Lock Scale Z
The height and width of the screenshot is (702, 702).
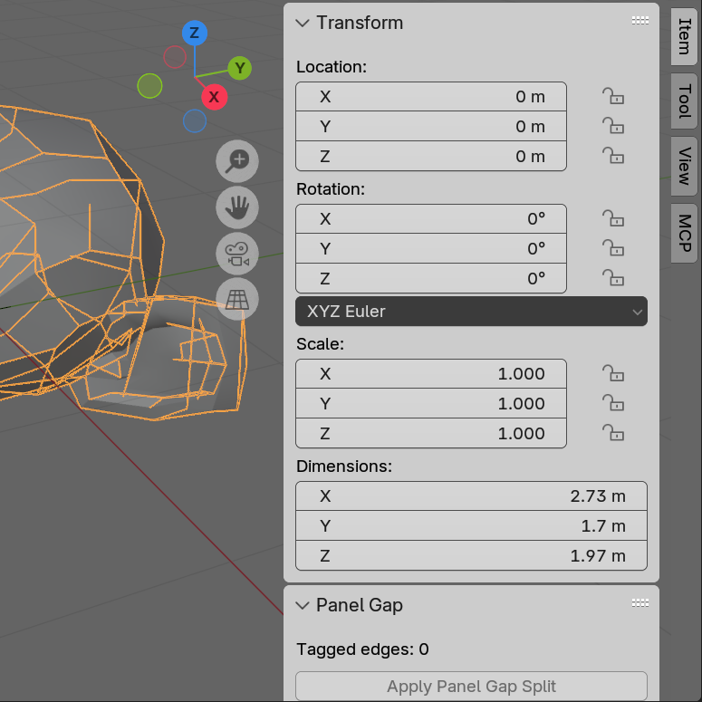pos(613,433)
